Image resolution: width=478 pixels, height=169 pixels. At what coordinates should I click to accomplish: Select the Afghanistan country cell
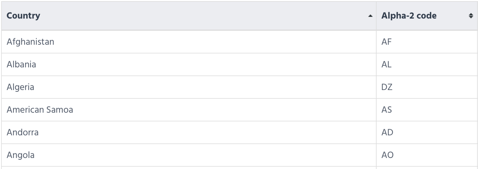(x=189, y=42)
